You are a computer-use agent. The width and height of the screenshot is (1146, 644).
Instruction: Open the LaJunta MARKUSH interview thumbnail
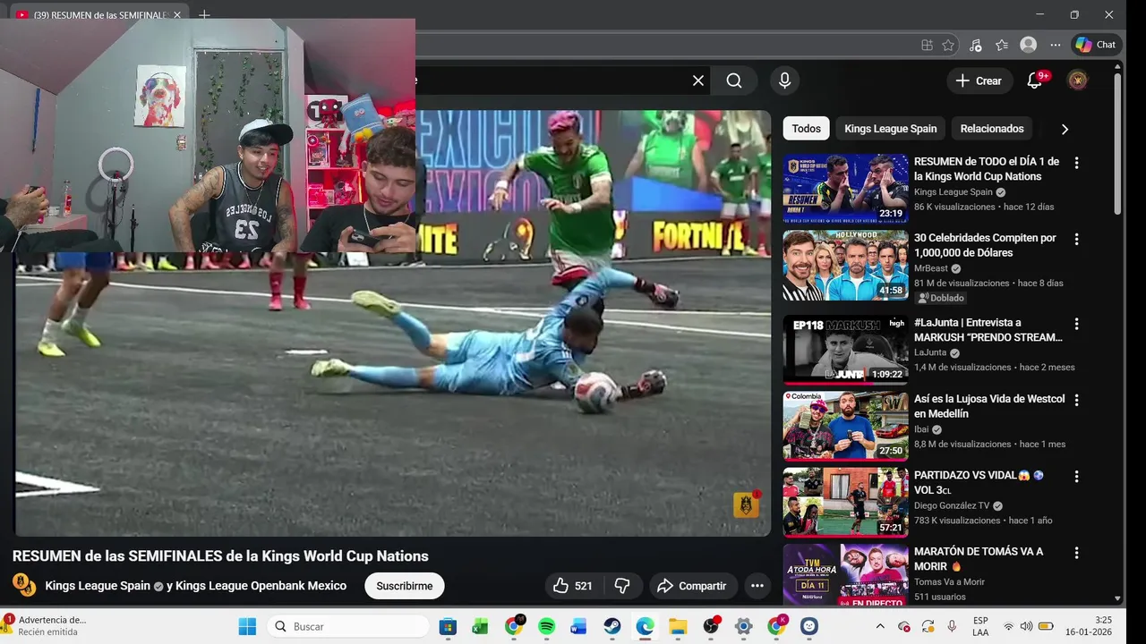click(x=846, y=349)
